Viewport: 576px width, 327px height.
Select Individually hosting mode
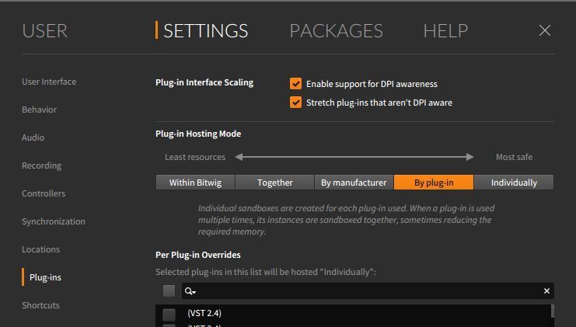pos(514,183)
